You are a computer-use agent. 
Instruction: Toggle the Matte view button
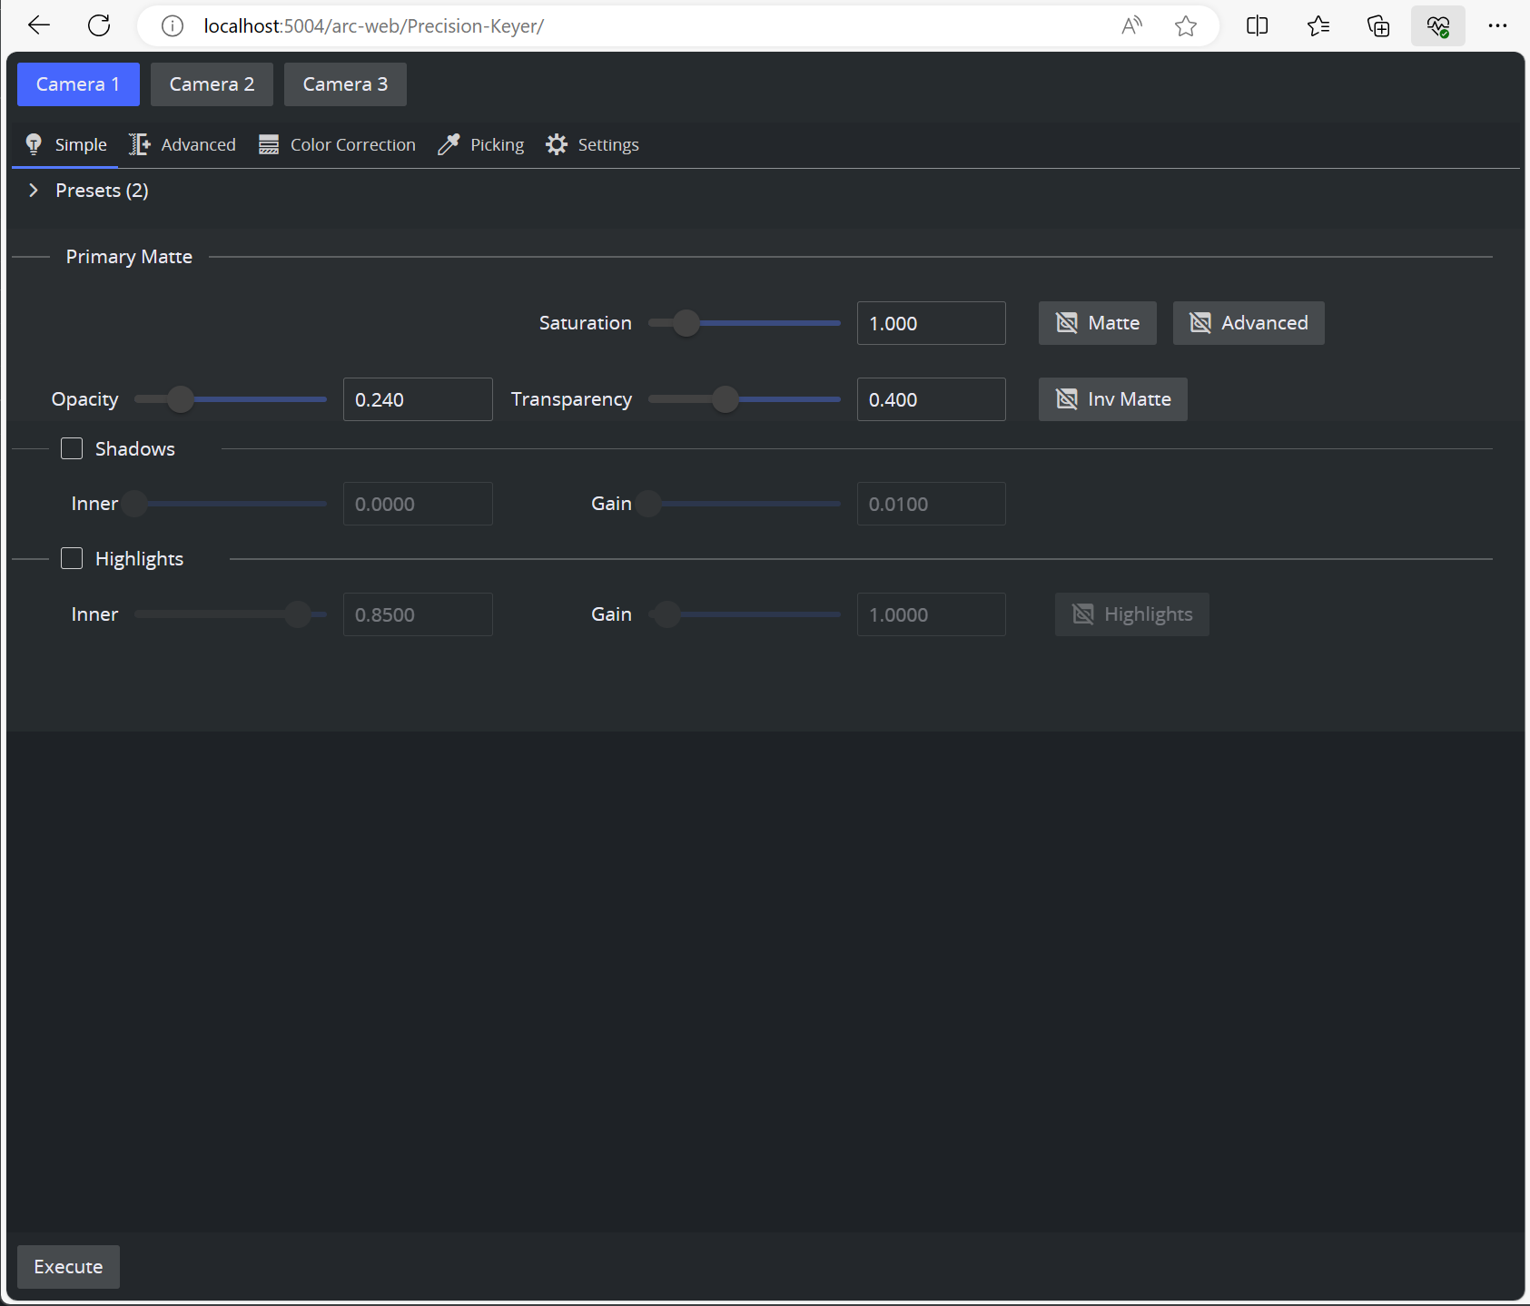click(1097, 323)
